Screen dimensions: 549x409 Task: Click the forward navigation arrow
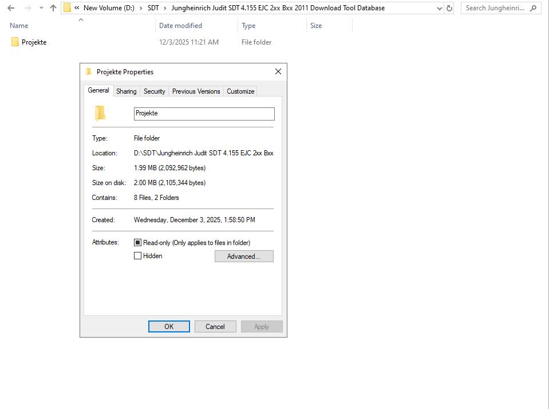tap(27, 7)
